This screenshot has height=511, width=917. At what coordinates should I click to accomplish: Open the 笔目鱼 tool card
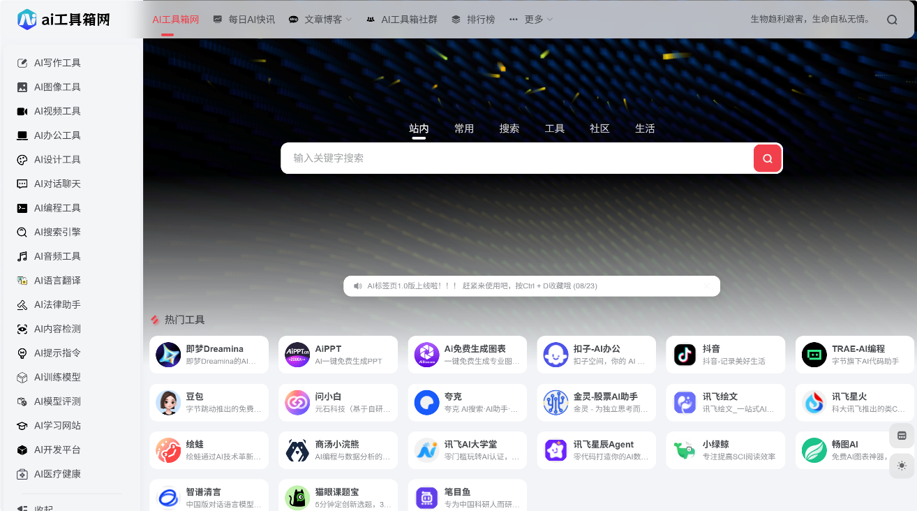[x=468, y=495]
